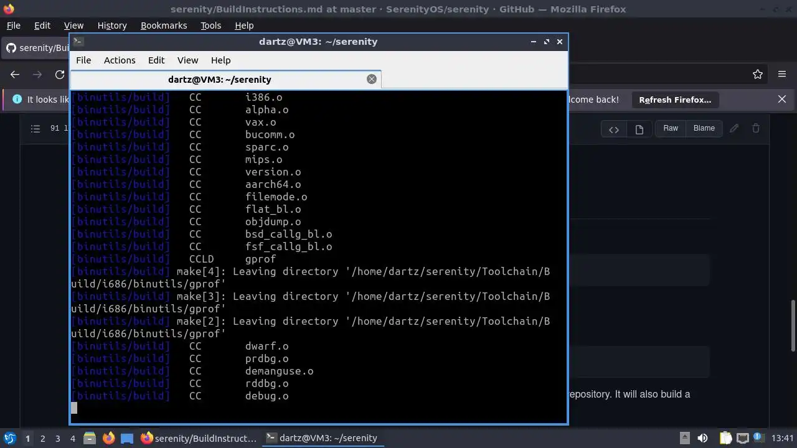Open Firefox hamburger application menu

point(782,75)
